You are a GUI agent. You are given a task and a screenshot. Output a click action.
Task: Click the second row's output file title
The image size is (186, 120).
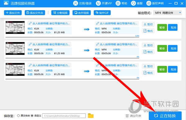119,44
